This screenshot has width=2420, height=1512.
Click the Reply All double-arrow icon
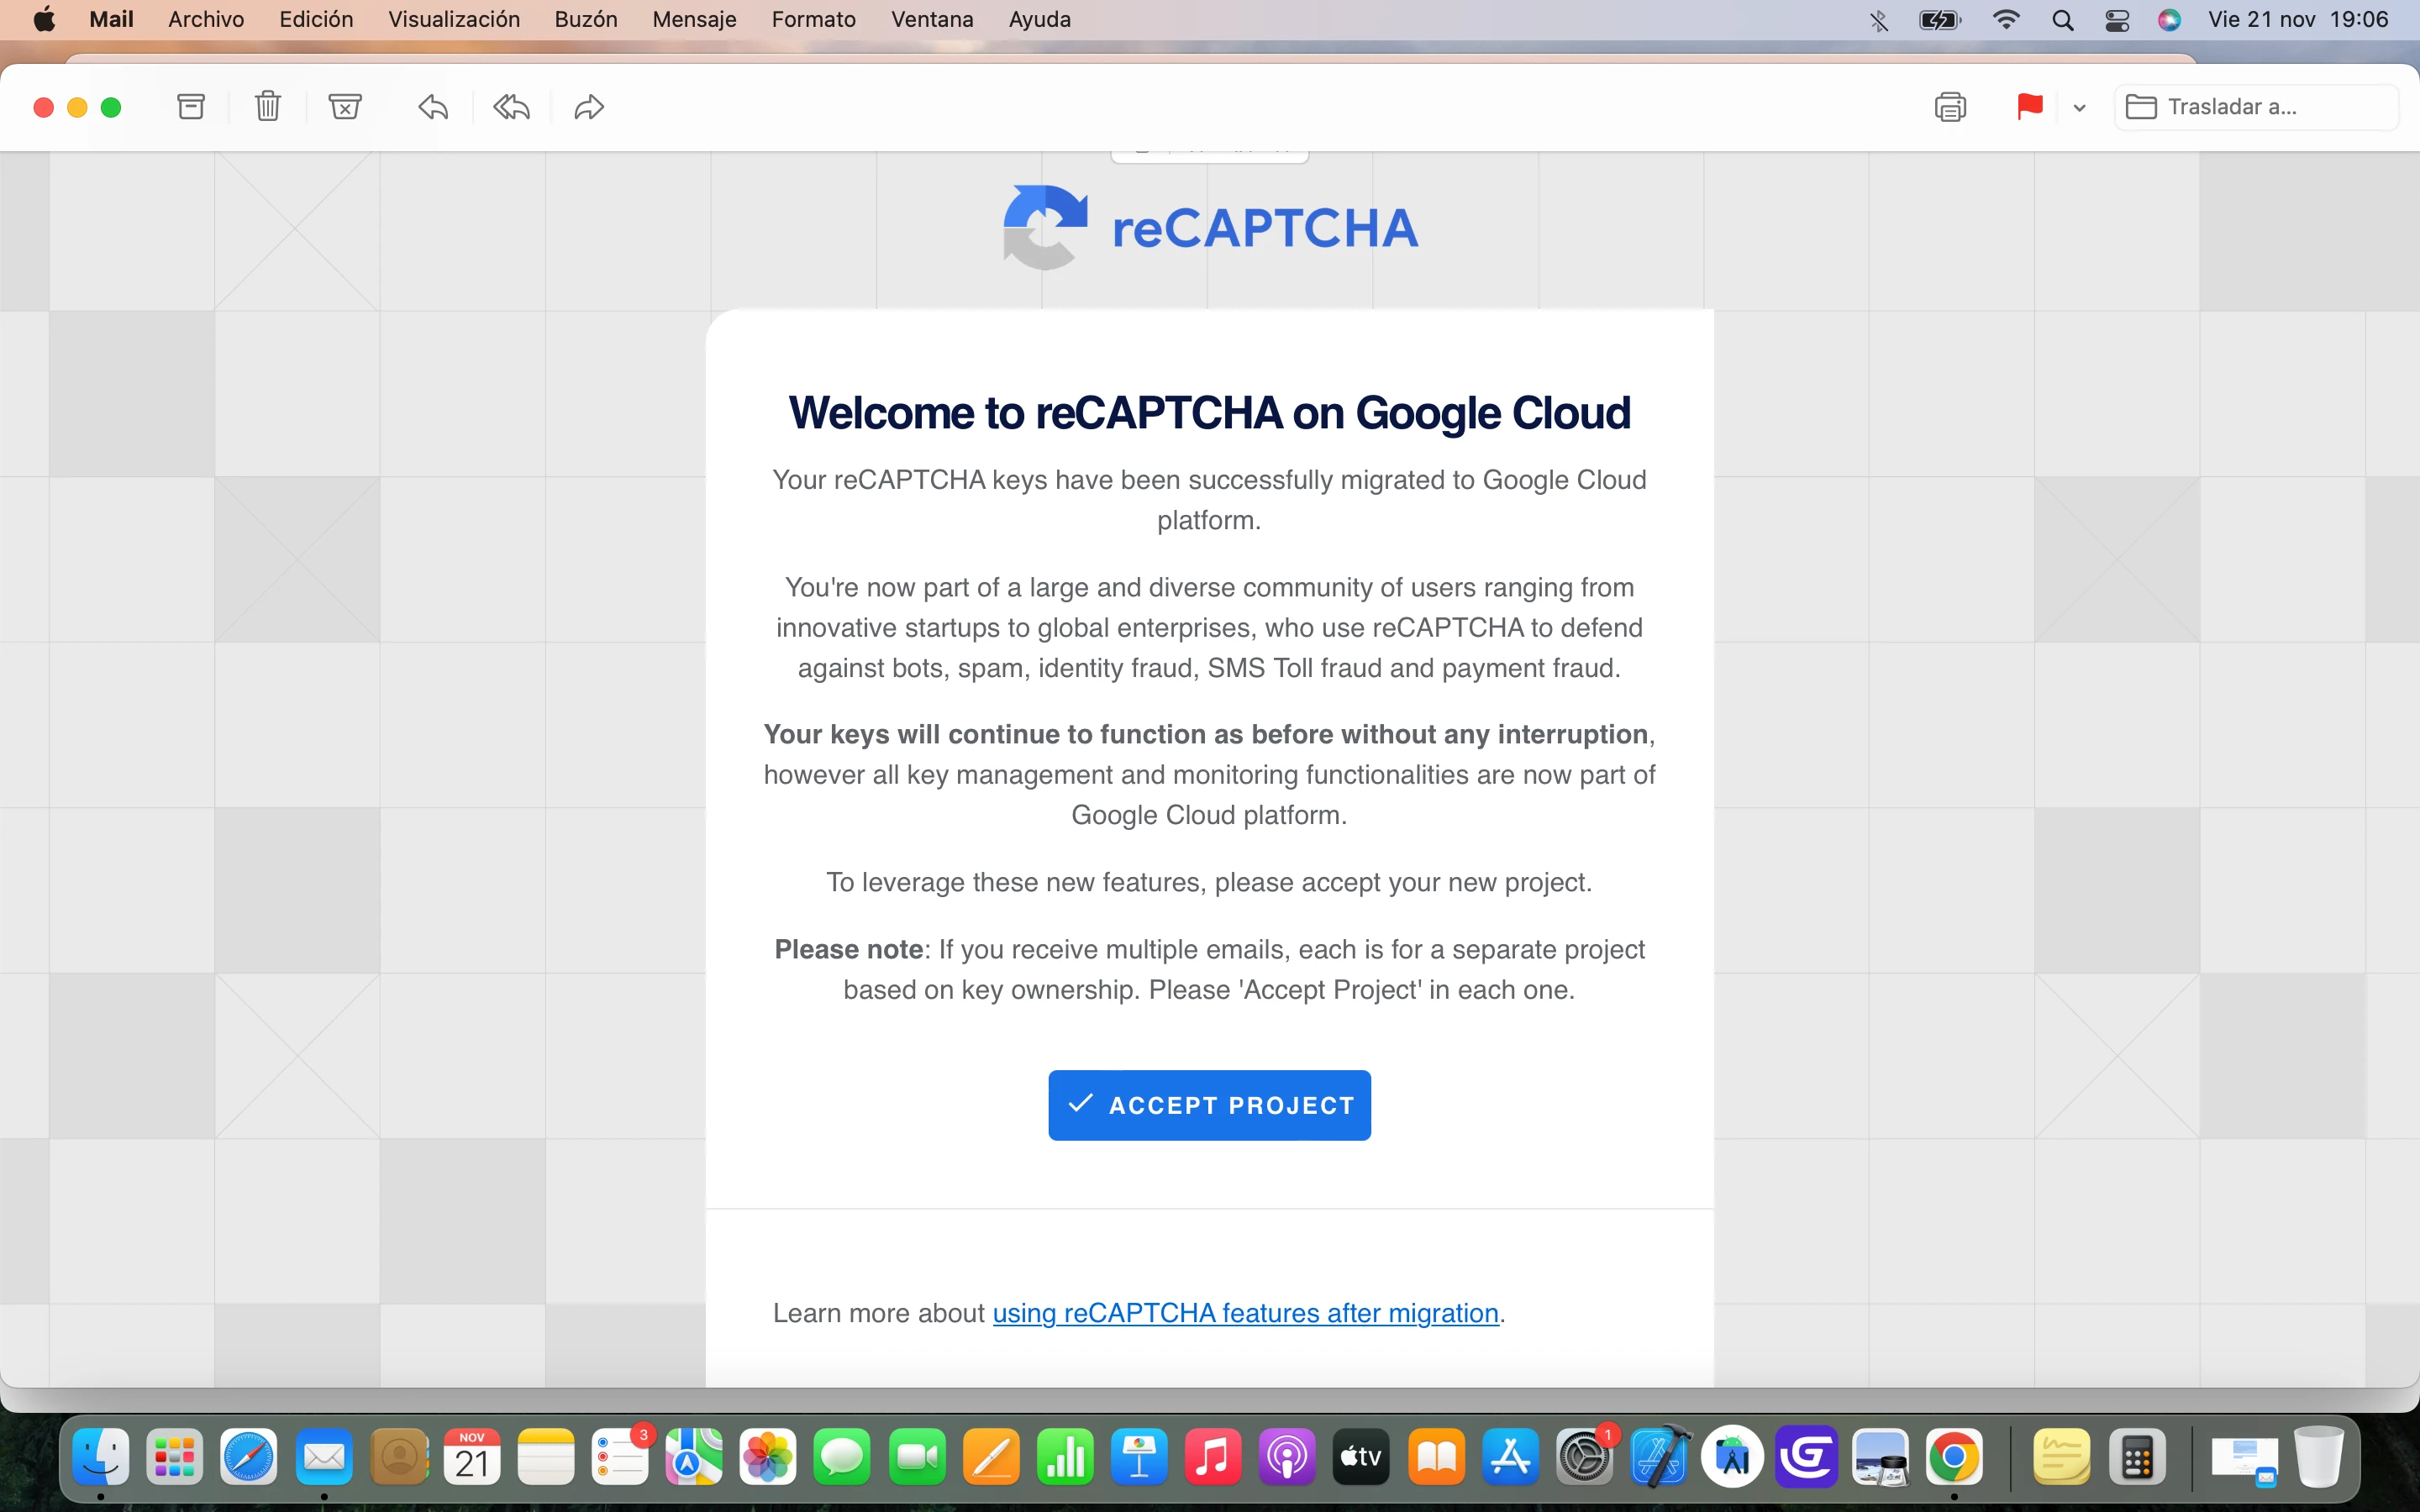[511, 106]
